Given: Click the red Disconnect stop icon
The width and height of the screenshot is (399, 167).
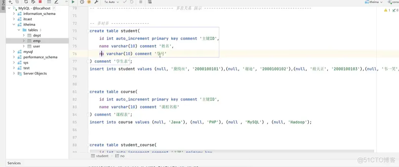Looking at the screenshot, I should point(40,2).
